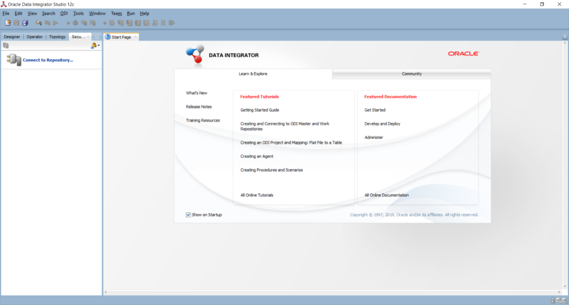Open the Get Started documentation link

coord(375,110)
